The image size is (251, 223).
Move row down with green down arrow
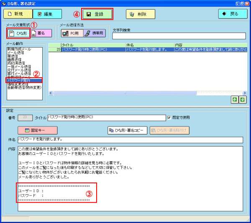243,100
